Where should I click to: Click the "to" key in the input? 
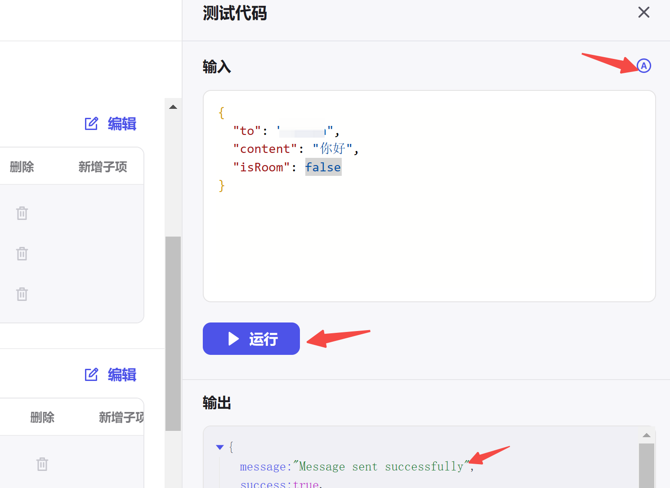[247, 131]
